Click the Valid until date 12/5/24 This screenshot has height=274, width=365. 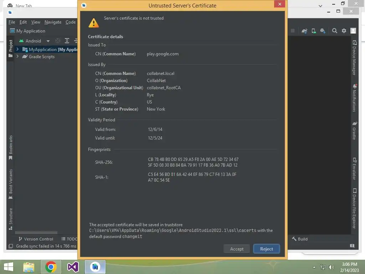[155, 138]
